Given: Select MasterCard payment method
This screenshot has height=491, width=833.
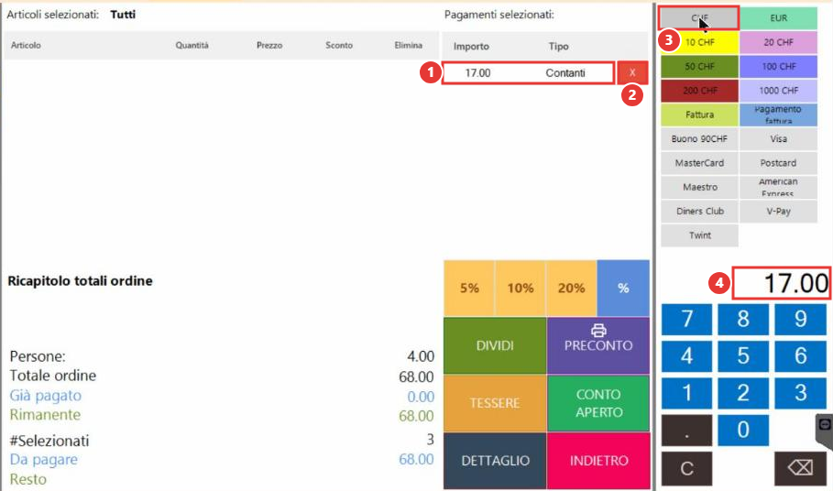Looking at the screenshot, I should coord(699,163).
